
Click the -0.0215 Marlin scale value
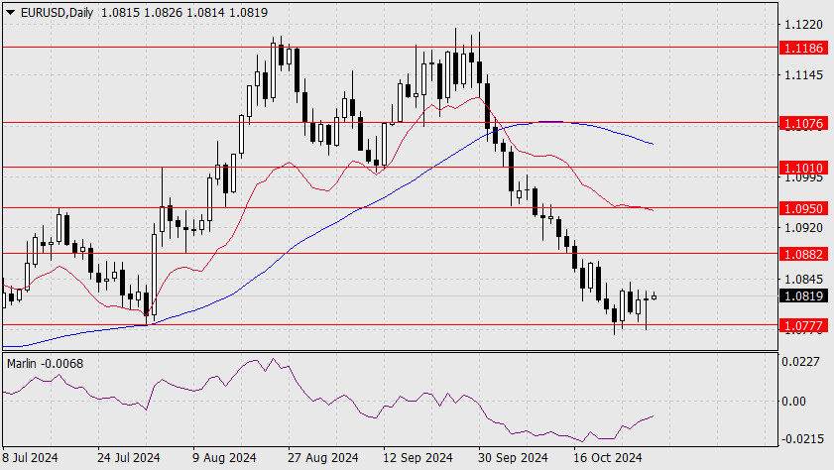pyautogui.click(x=800, y=439)
